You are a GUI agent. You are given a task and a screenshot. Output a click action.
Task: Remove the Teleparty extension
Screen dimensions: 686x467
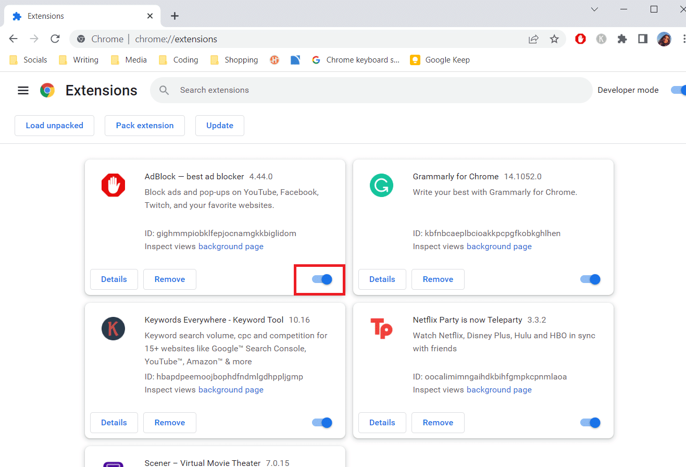438,423
